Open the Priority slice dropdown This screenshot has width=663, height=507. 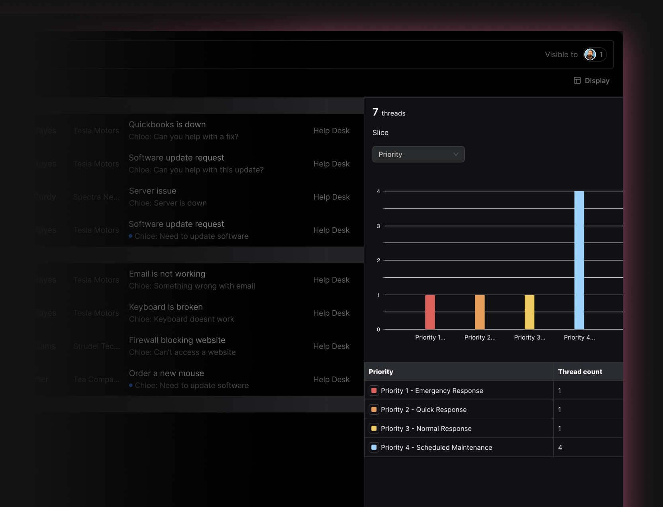[x=418, y=154]
